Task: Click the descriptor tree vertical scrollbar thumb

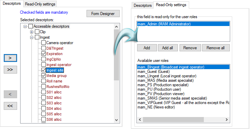Action: [117, 55]
